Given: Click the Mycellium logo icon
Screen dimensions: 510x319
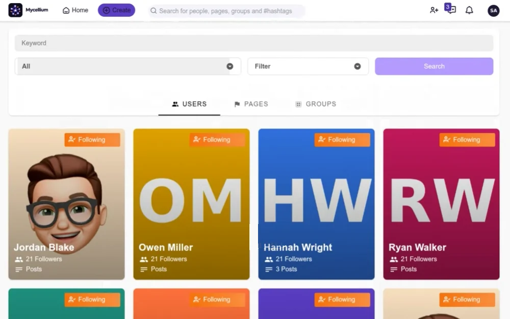Looking at the screenshot, I should (x=15, y=10).
